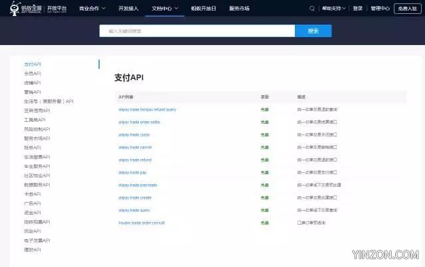The image size is (425, 267).
Task: View 电子发票API category
Action: [37, 240]
